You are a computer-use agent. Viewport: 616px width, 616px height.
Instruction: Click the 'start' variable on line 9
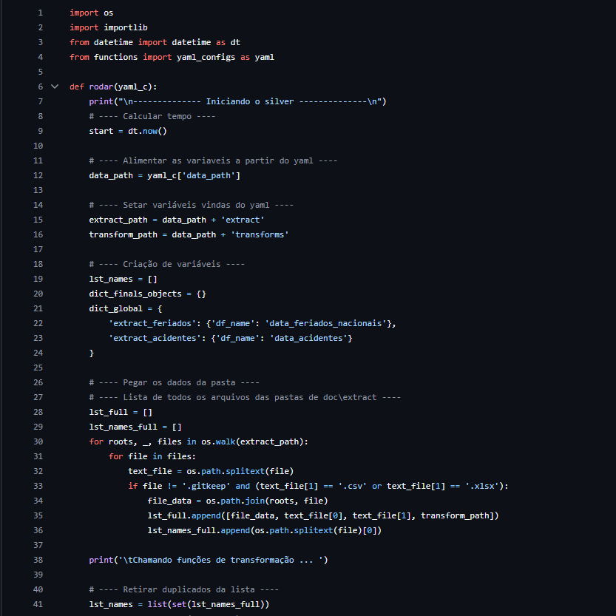click(101, 131)
